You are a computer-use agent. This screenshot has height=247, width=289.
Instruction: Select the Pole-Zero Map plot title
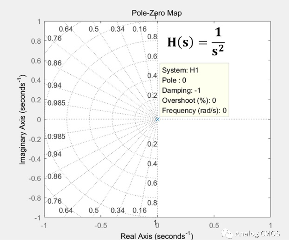(156, 13)
